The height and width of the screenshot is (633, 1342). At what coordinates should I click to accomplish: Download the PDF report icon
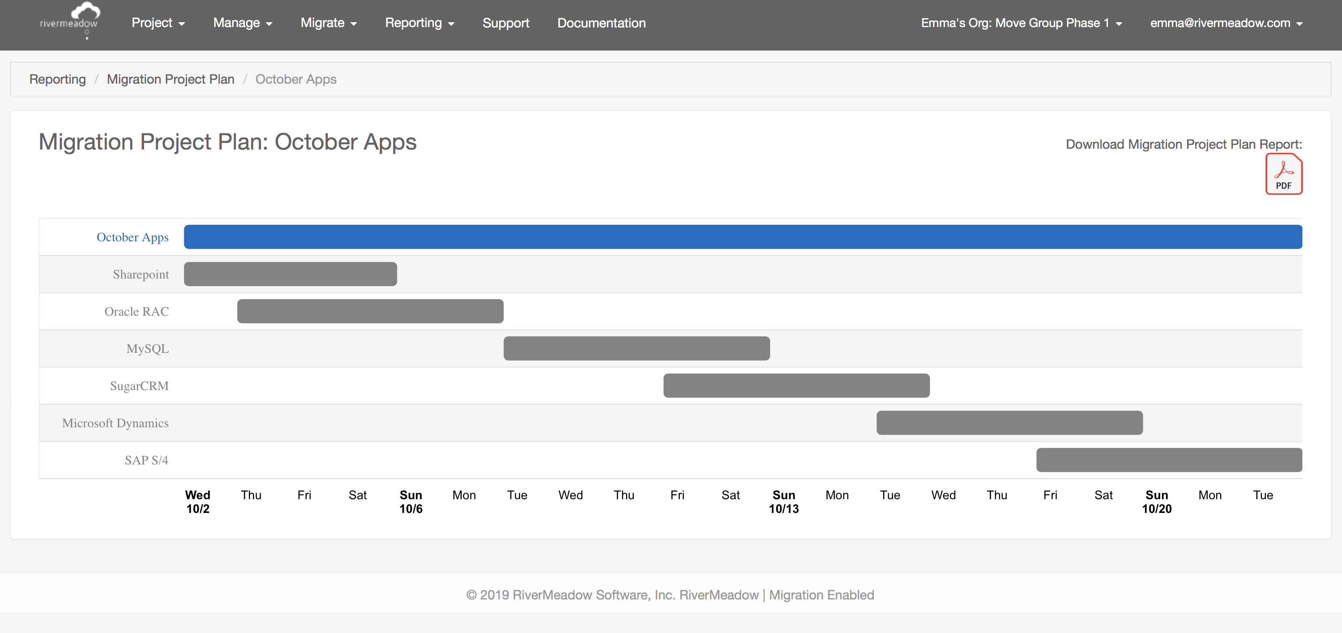point(1284,174)
